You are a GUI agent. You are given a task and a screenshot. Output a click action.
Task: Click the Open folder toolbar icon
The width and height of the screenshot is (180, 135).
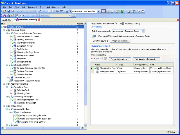(4, 11)
